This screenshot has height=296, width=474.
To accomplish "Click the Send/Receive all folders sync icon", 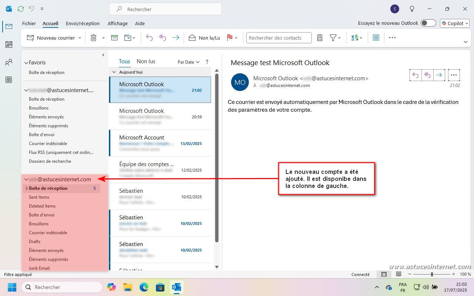I will [x=21, y=9].
